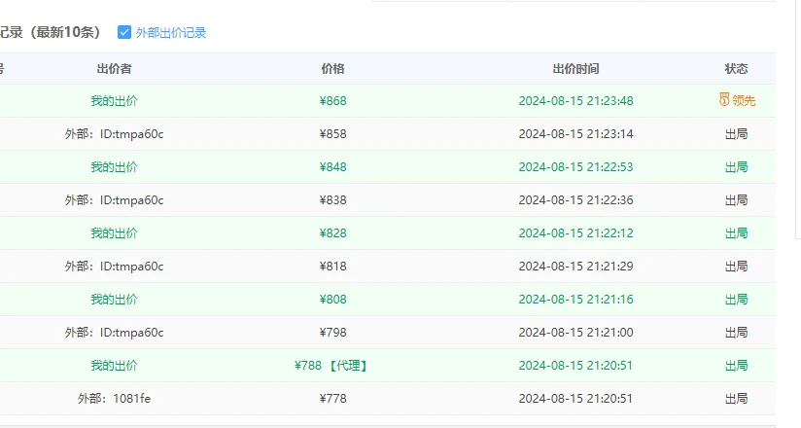Click the timestamp 2024-08-15 21:23:48
The width and height of the screenshot is (801, 428).
coord(575,101)
